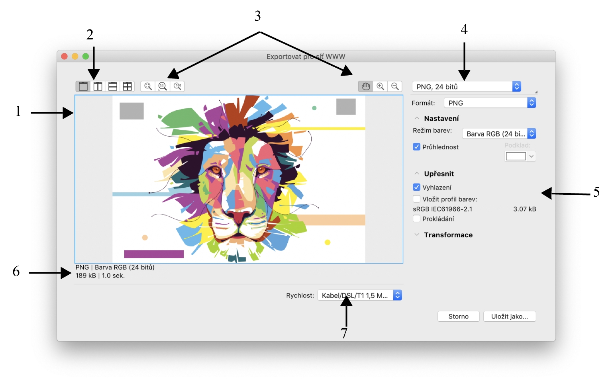Open the Formát dropdown
Image resolution: width=614 pixels, height=385 pixels.
[490, 103]
